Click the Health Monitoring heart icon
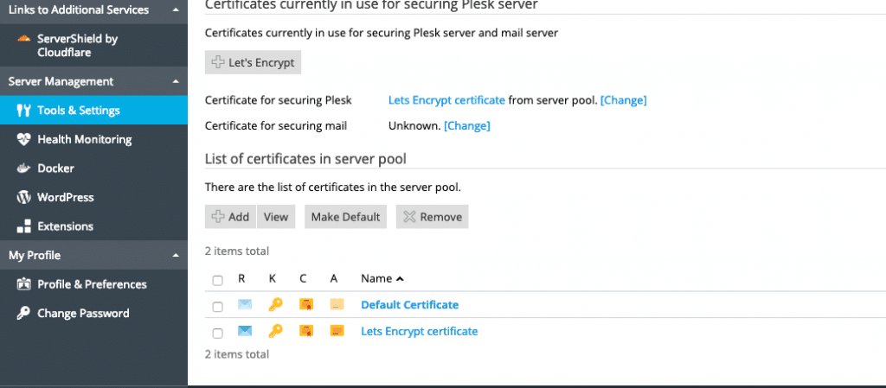The width and height of the screenshot is (886, 388). (23, 139)
